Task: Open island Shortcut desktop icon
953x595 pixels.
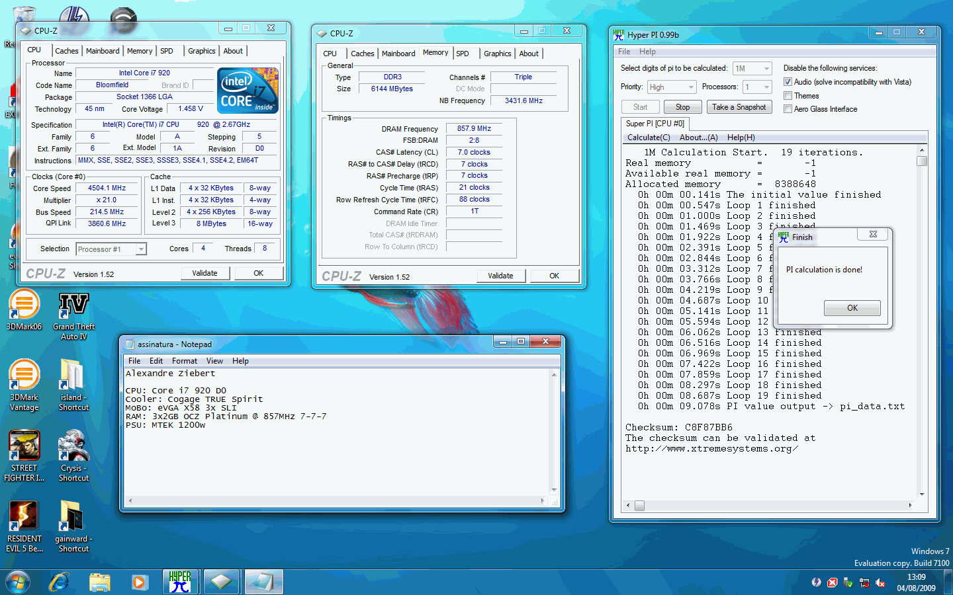Action: pyautogui.click(x=73, y=385)
